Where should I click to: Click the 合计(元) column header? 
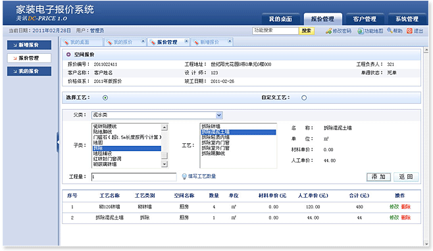click(x=359, y=196)
